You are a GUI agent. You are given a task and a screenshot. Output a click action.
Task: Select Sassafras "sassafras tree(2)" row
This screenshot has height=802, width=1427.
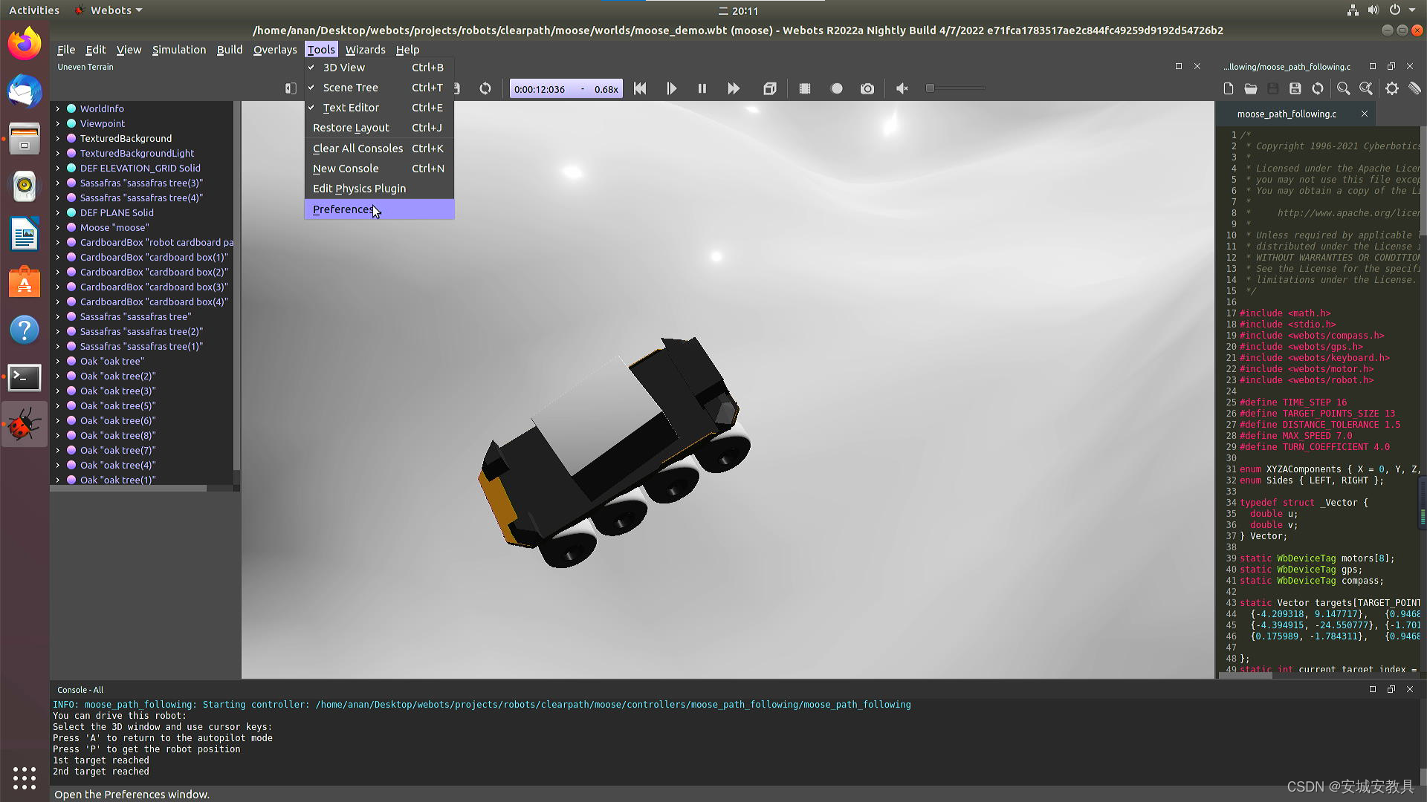142,331
